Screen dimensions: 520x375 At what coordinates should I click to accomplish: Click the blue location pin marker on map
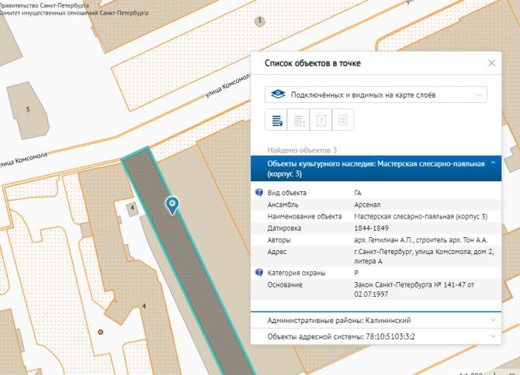pos(173,204)
